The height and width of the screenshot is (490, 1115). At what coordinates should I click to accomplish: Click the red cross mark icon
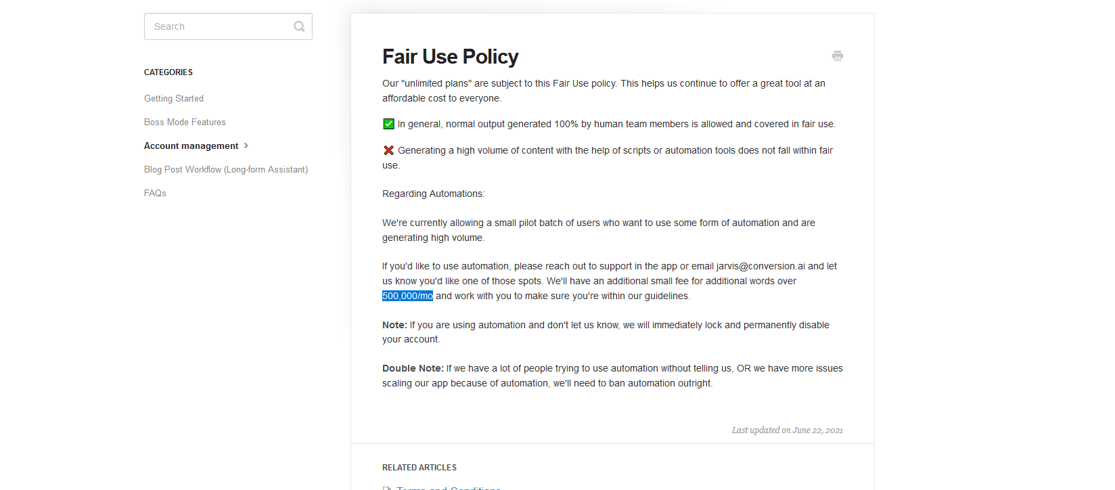(x=388, y=150)
